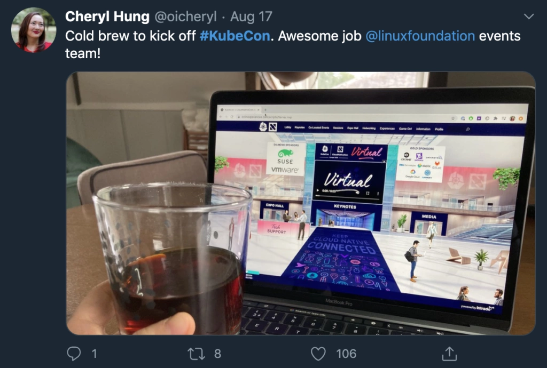This screenshot has height=368, width=547.
Task: Open the extensions puzzle icon in browser
Action: coord(495,118)
